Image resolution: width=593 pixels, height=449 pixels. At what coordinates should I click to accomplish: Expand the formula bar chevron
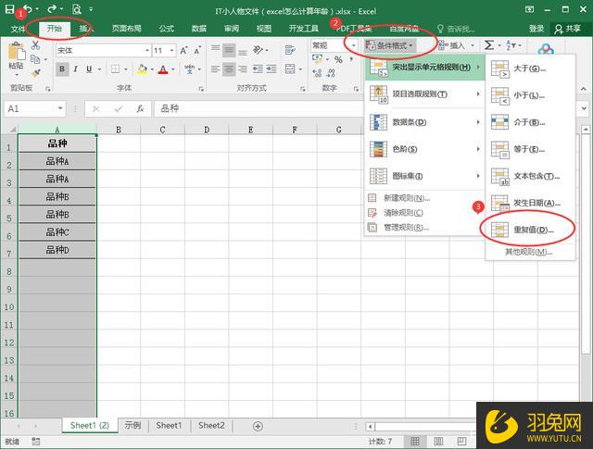click(x=584, y=108)
